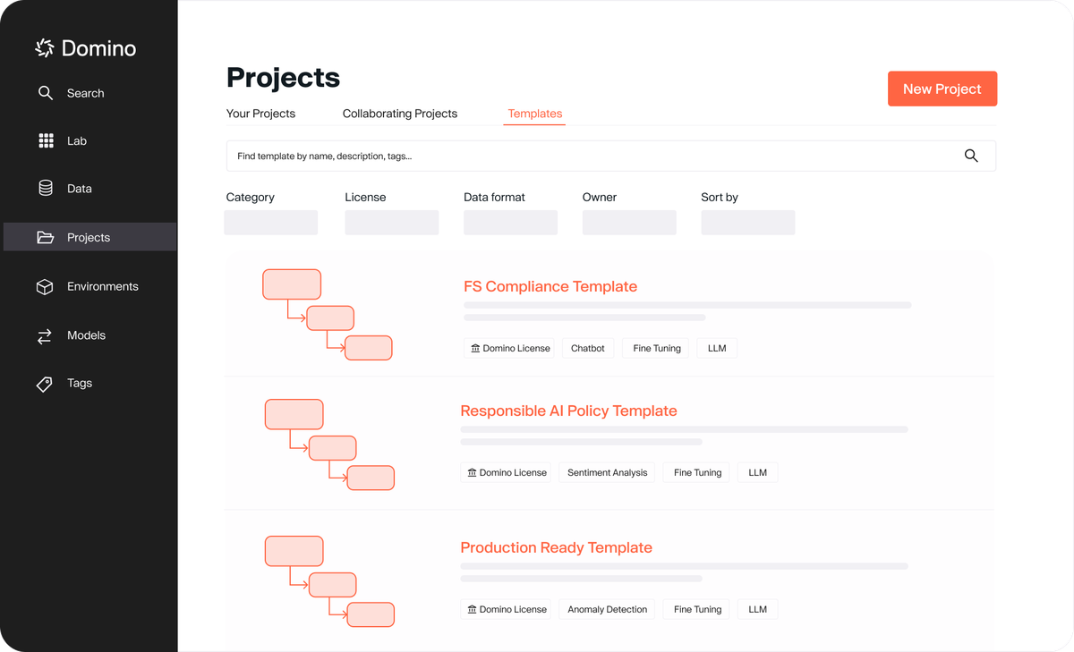Open Environments from the sidebar
1074x652 pixels.
(45, 287)
